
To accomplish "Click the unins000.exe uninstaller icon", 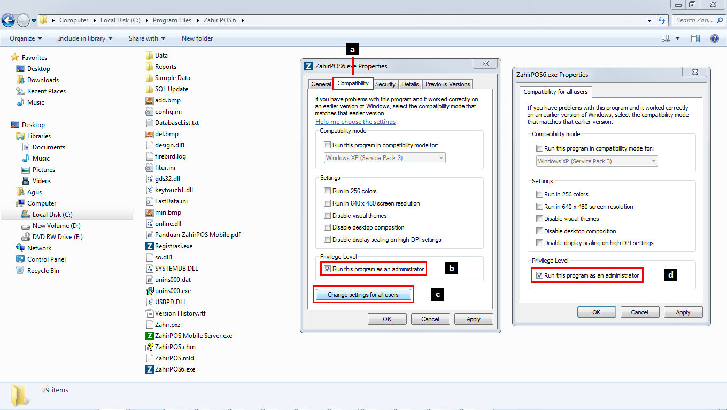I will point(150,291).
